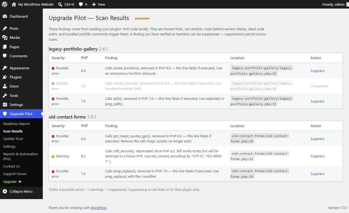349x213 pixels.
Task: Open the comments bubble icon in admin bar
Action: click(x=81, y=5)
